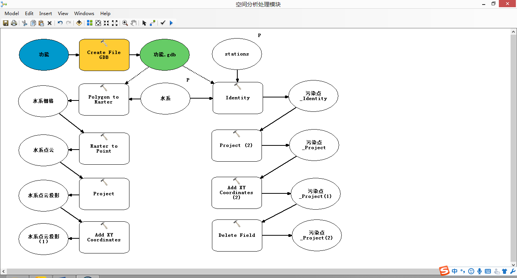The width and height of the screenshot is (517, 278).
Task: Open the Insert menu
Action: 45,13
